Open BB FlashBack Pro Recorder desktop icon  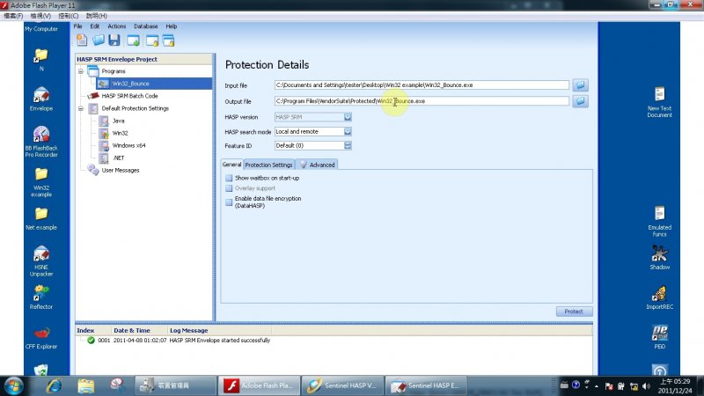(x=41, y=142)
